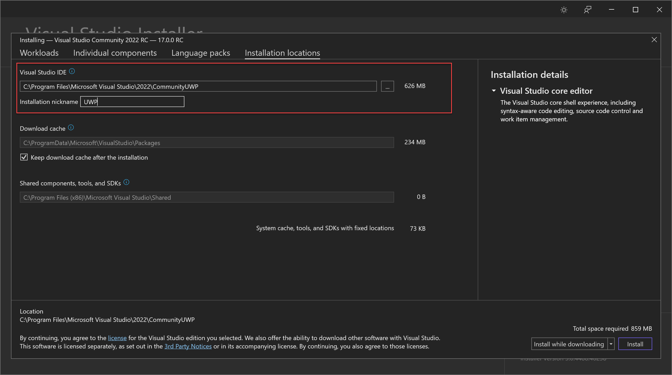Click the Visual Studio IDE path field
Screen dimensions: 672x375
click(198, 86)
